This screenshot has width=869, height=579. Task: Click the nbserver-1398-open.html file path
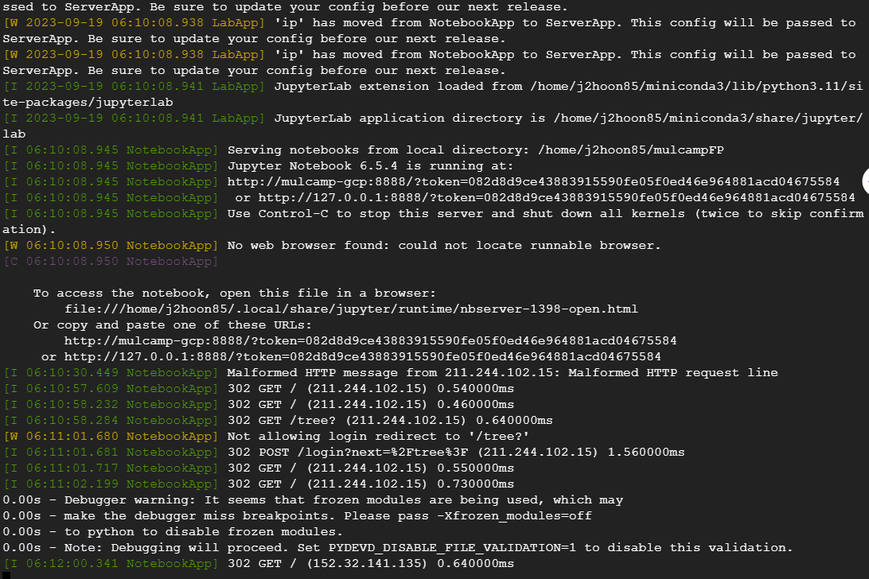coord(352,309)
